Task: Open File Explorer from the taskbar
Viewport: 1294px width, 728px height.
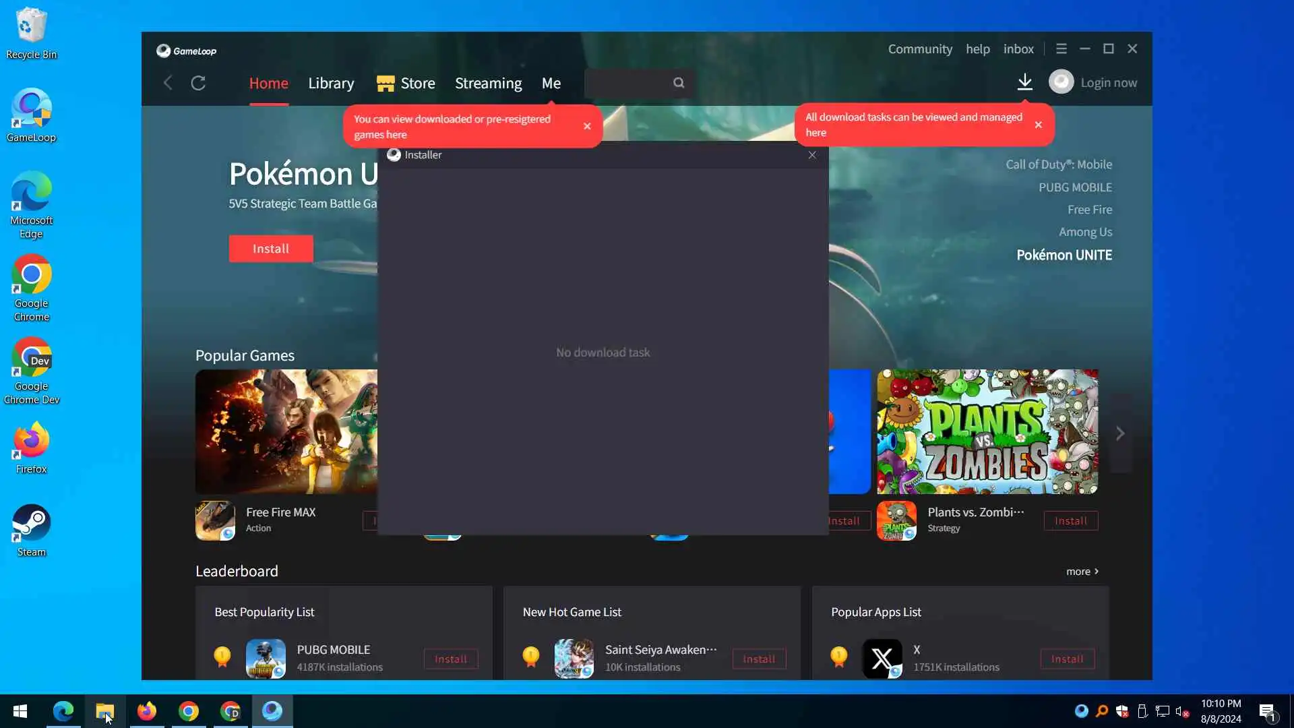Action: (x=104, y=711)
